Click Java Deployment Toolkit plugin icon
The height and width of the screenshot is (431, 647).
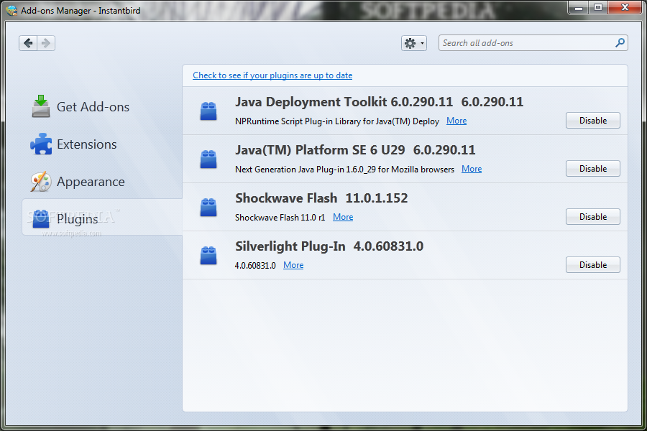[208, 111]
